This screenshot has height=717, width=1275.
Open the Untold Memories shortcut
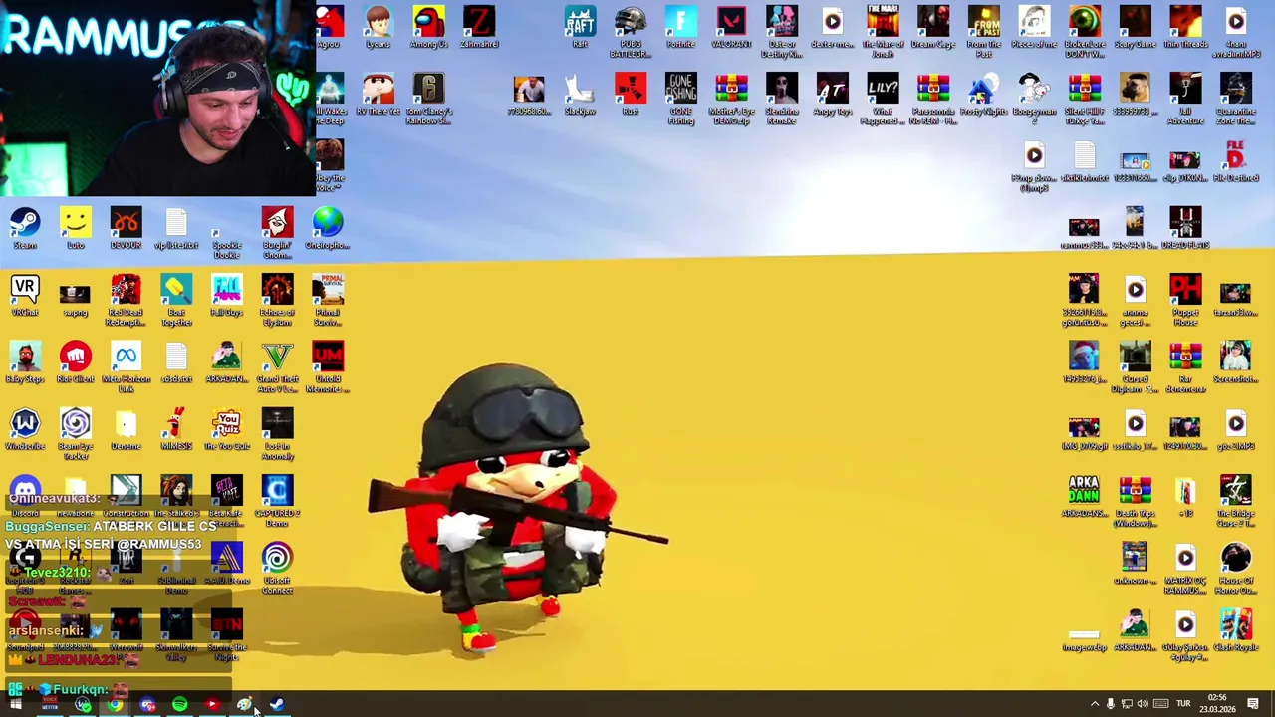(x=328, y=367)
